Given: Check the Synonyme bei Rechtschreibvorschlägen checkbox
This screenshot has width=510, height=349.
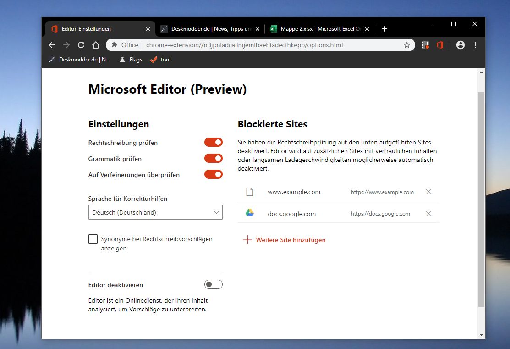Looking at the screenshot, I should 93,239.
